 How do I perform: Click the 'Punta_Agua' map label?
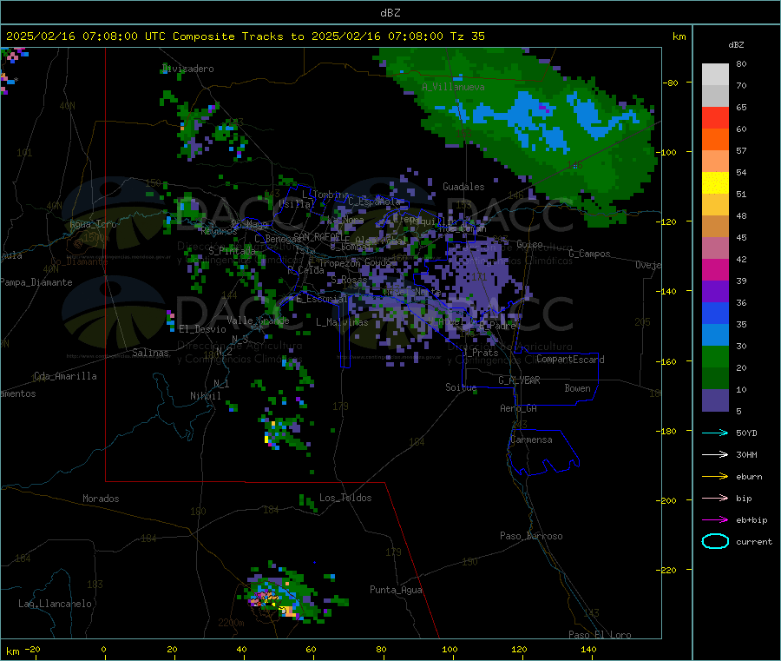396,590
